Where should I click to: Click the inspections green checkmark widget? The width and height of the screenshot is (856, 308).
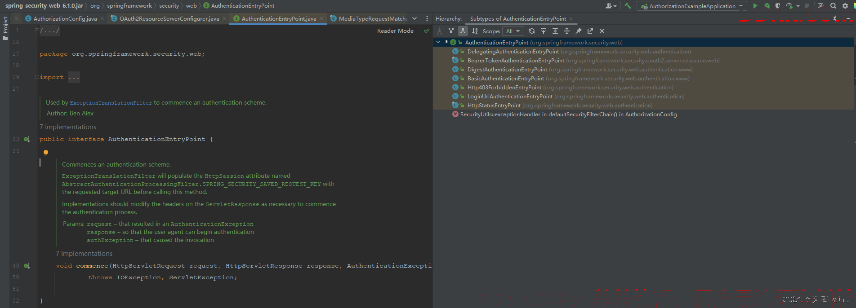click(426, 31)
